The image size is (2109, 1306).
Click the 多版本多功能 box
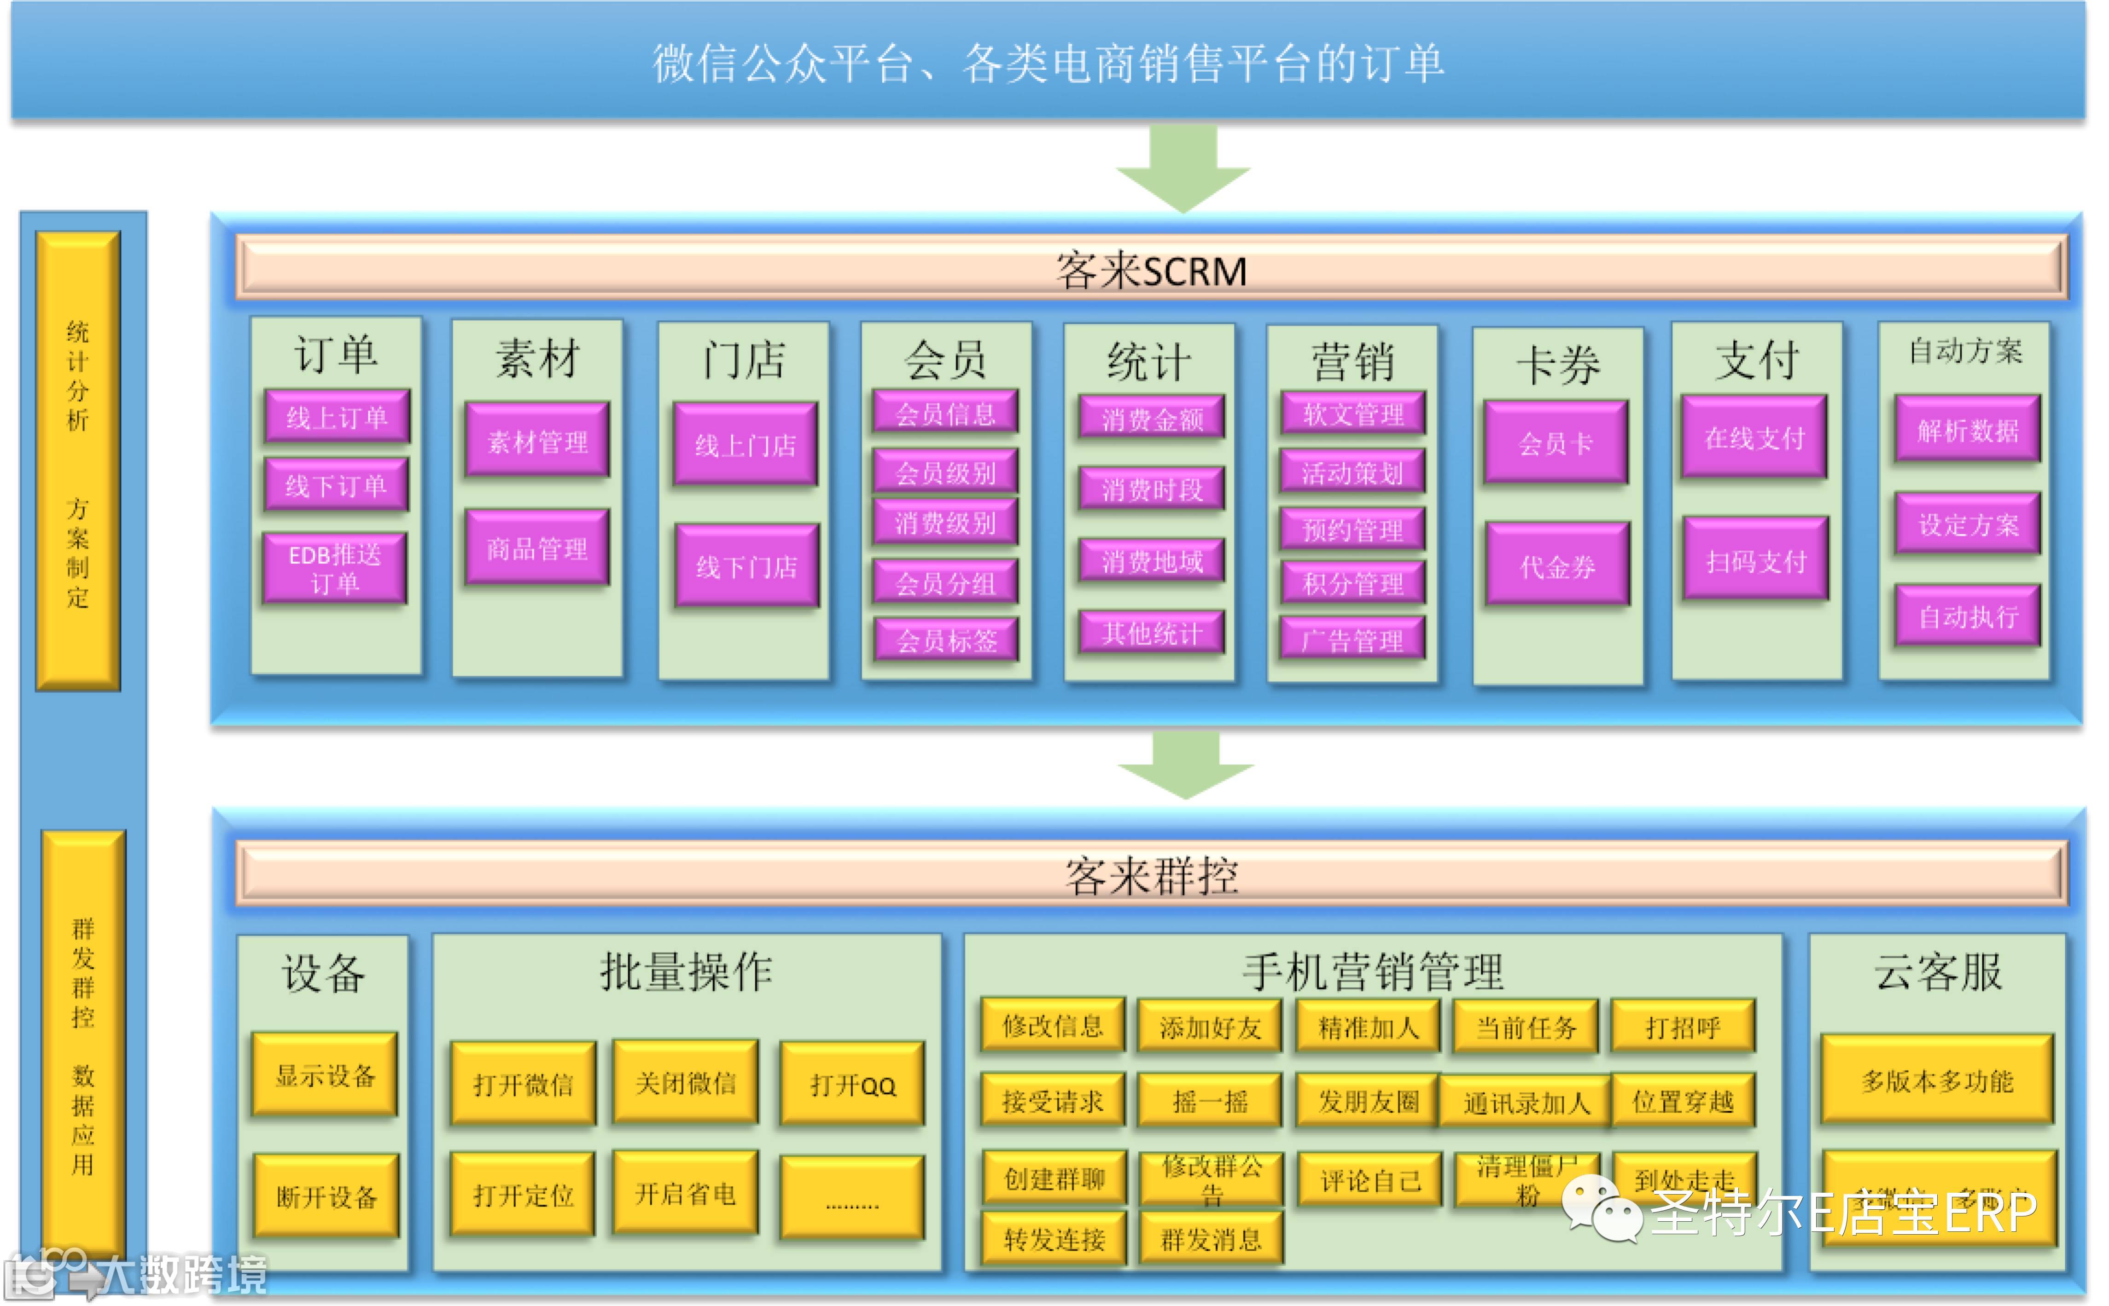1936,1080
